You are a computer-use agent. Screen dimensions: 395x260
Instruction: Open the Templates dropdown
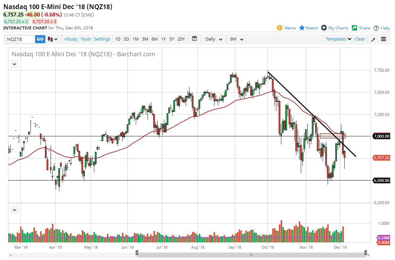[x=338, y=39]
